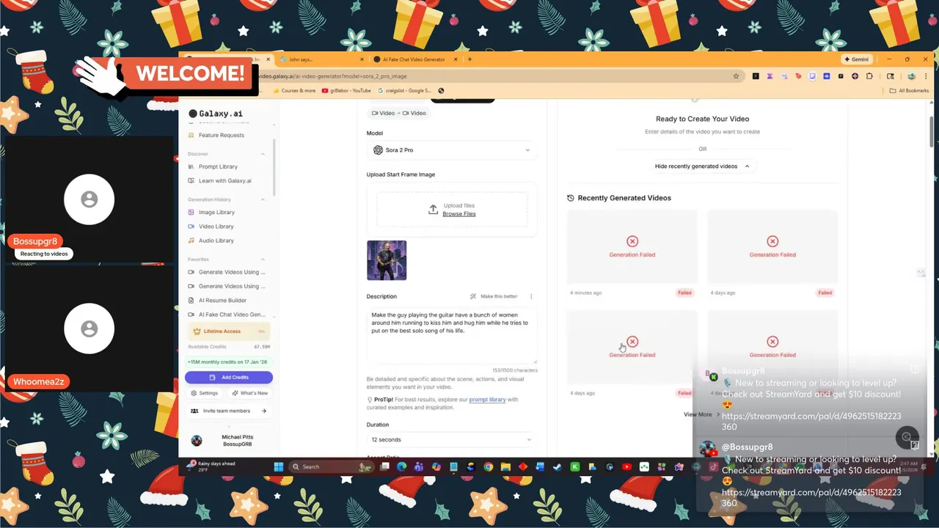Collapse the Generation History section
This screenshot has height=528, width=939.
click(x=263, y=199)
